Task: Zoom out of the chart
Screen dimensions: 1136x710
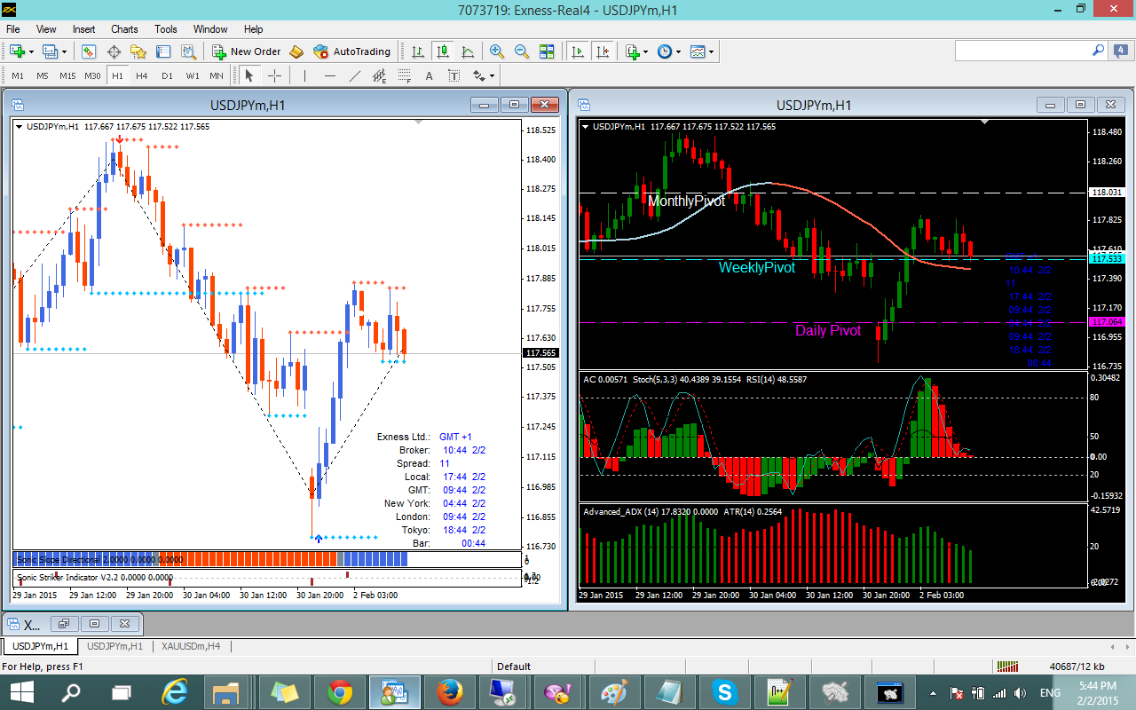Action: click(x=522, y=51)
